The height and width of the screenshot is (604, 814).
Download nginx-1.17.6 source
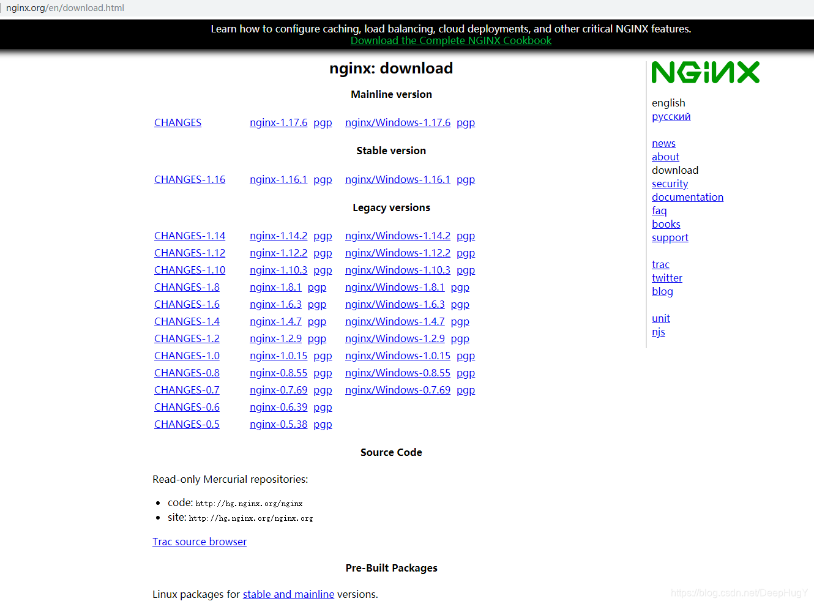coord(278,122)
